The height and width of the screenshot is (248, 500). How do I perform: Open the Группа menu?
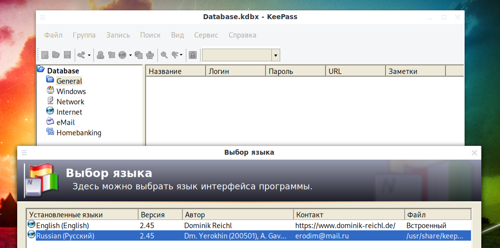click(84, 35)
